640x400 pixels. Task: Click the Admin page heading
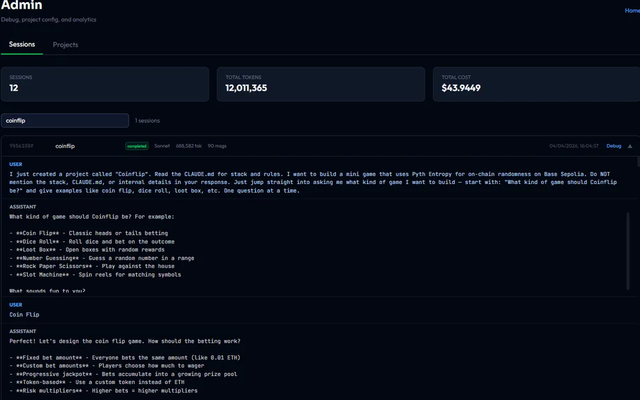pos(21,5)
